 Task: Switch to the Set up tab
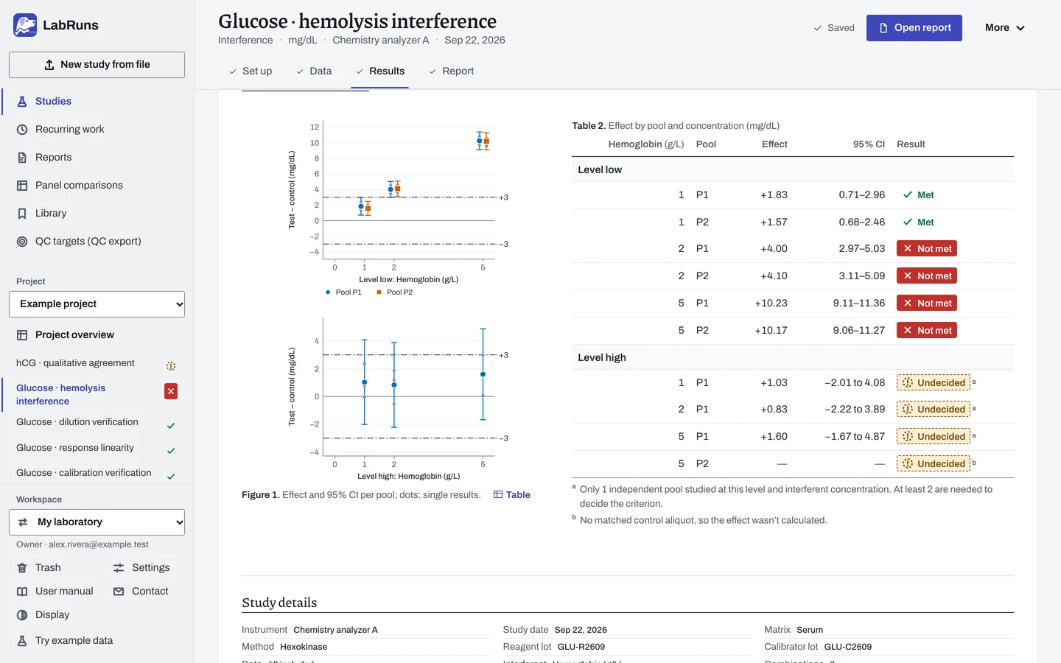click(x=251, y=71)
